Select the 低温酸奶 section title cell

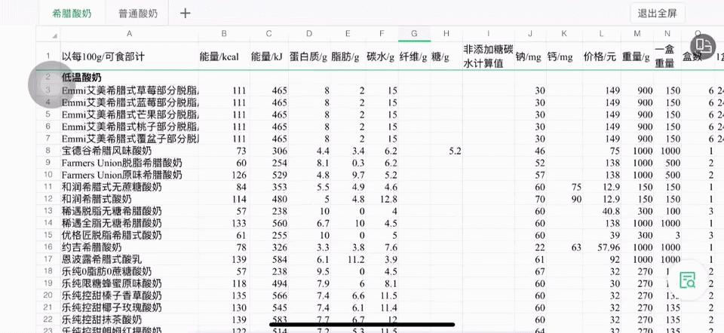coord(129,78)
